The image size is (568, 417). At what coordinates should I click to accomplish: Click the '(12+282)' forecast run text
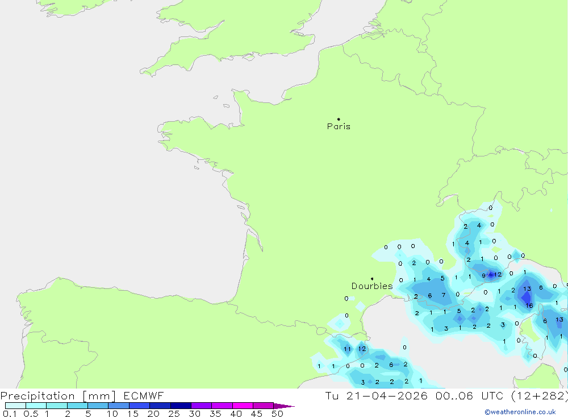[540, 396]
